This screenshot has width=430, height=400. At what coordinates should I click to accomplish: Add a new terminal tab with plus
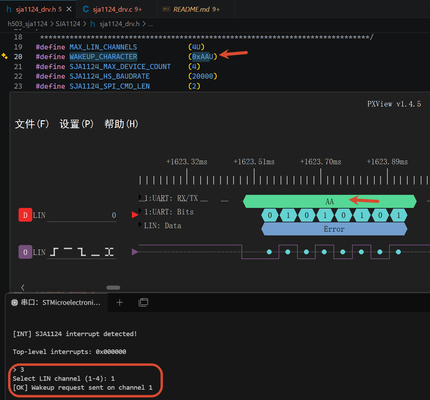[120, 302]
